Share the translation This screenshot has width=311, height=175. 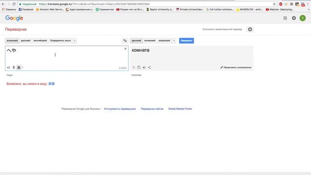[149, 68]
